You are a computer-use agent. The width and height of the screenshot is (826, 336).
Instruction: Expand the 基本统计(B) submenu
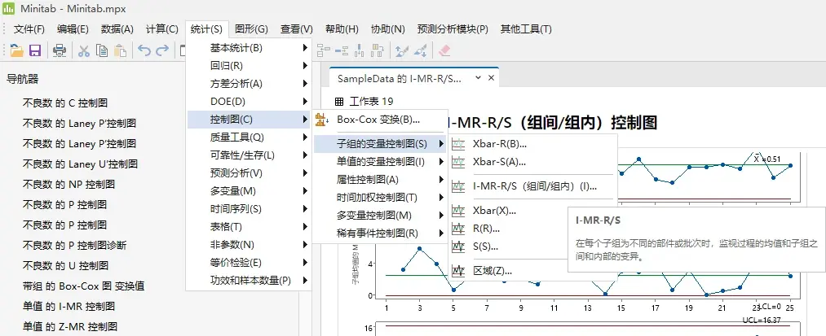(x=236, y=48)
